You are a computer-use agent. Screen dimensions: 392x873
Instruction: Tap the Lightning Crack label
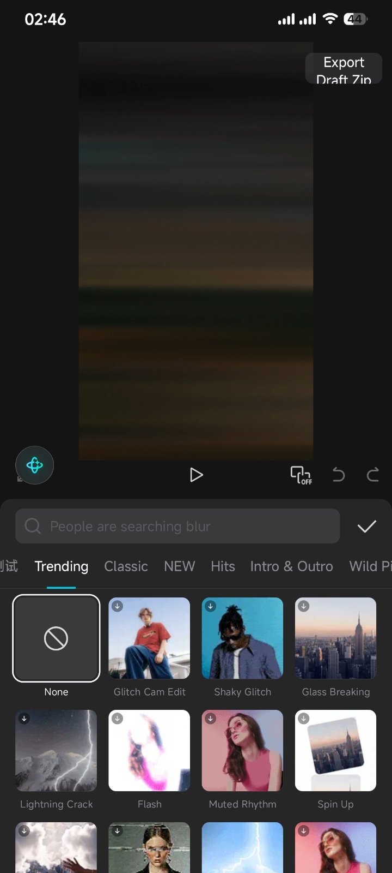pos(56,804)
